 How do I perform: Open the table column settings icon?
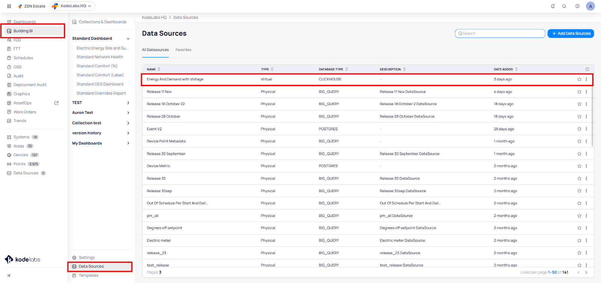(587, 69)
